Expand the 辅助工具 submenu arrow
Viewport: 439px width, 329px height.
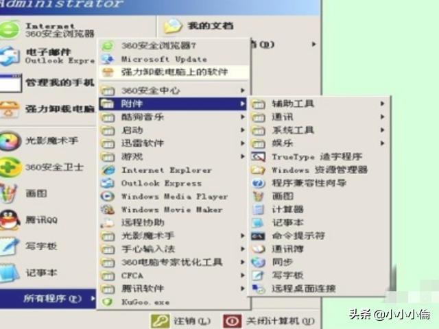[382, 103]
